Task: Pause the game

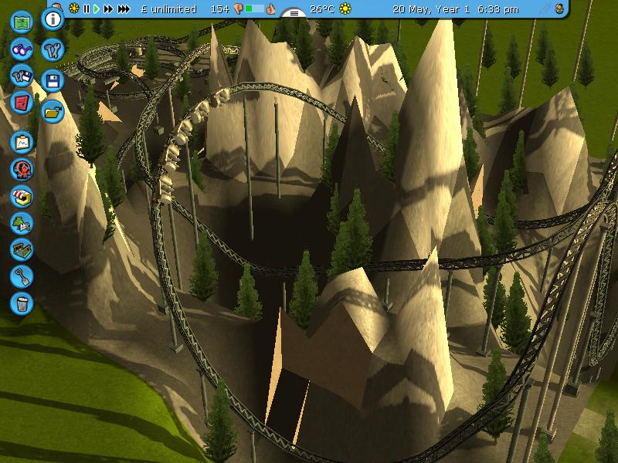Action: (87, 8)
